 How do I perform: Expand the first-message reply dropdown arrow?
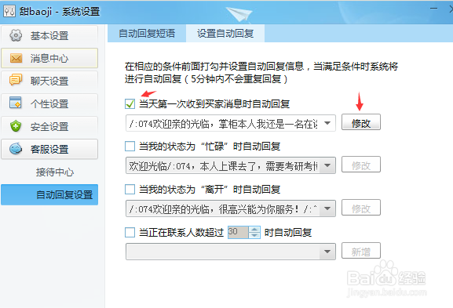(327, 123)
